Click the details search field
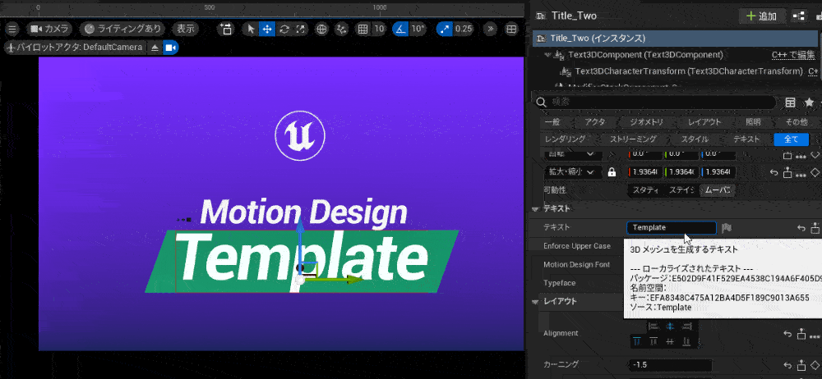 click(653, 102)
